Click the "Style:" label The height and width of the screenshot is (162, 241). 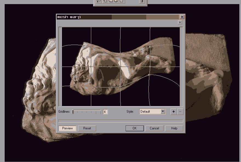tap(130, 112)
